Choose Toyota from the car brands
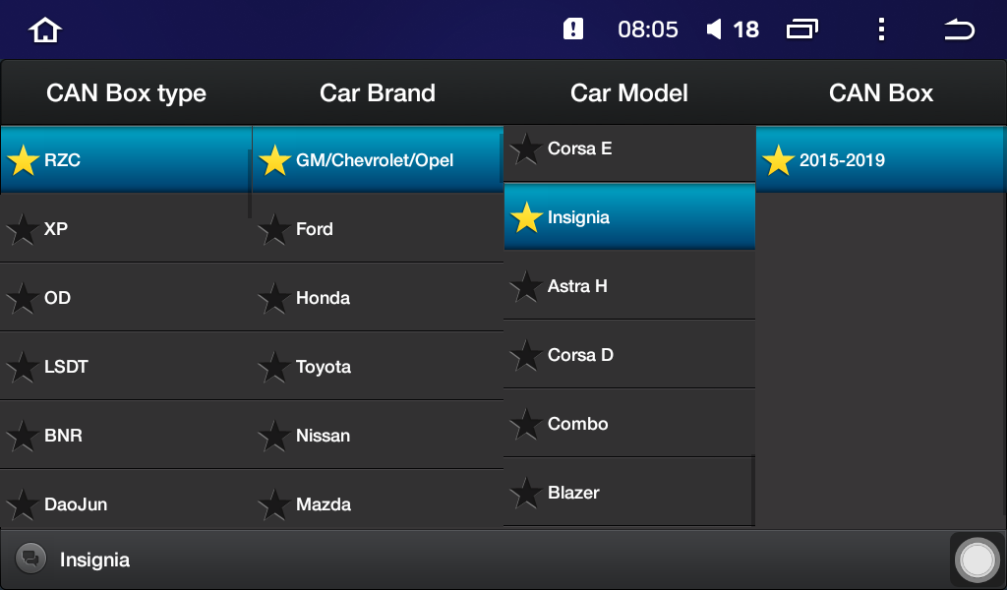Viewport: 1007px width, 590px height. point(324,367)
